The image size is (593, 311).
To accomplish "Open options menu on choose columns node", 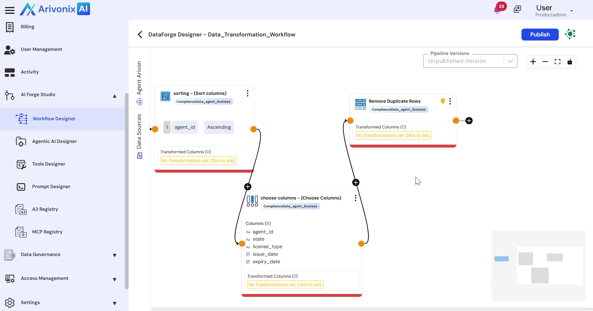I will point(355,198).
